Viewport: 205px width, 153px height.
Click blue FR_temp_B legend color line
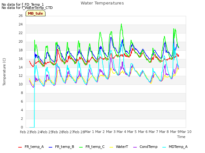(51, 147)
